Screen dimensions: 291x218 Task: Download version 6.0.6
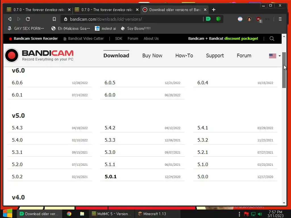[17, 83]
